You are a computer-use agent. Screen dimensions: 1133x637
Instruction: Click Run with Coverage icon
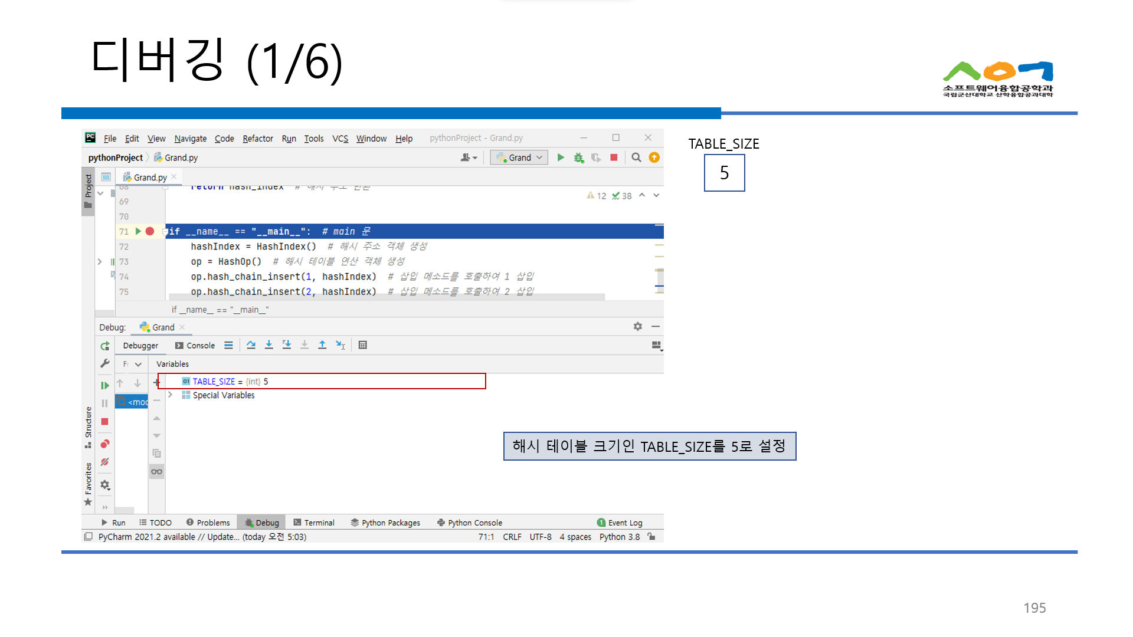596,157
